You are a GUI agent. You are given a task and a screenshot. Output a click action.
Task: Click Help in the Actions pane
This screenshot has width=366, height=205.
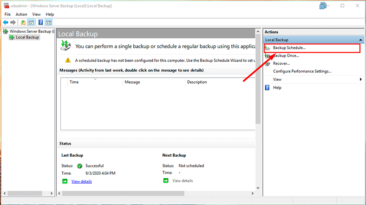277,87
